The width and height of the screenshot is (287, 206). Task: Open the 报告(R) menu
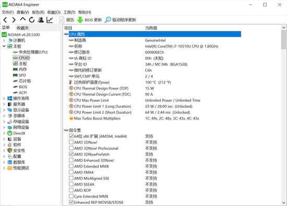pos(38,13)
